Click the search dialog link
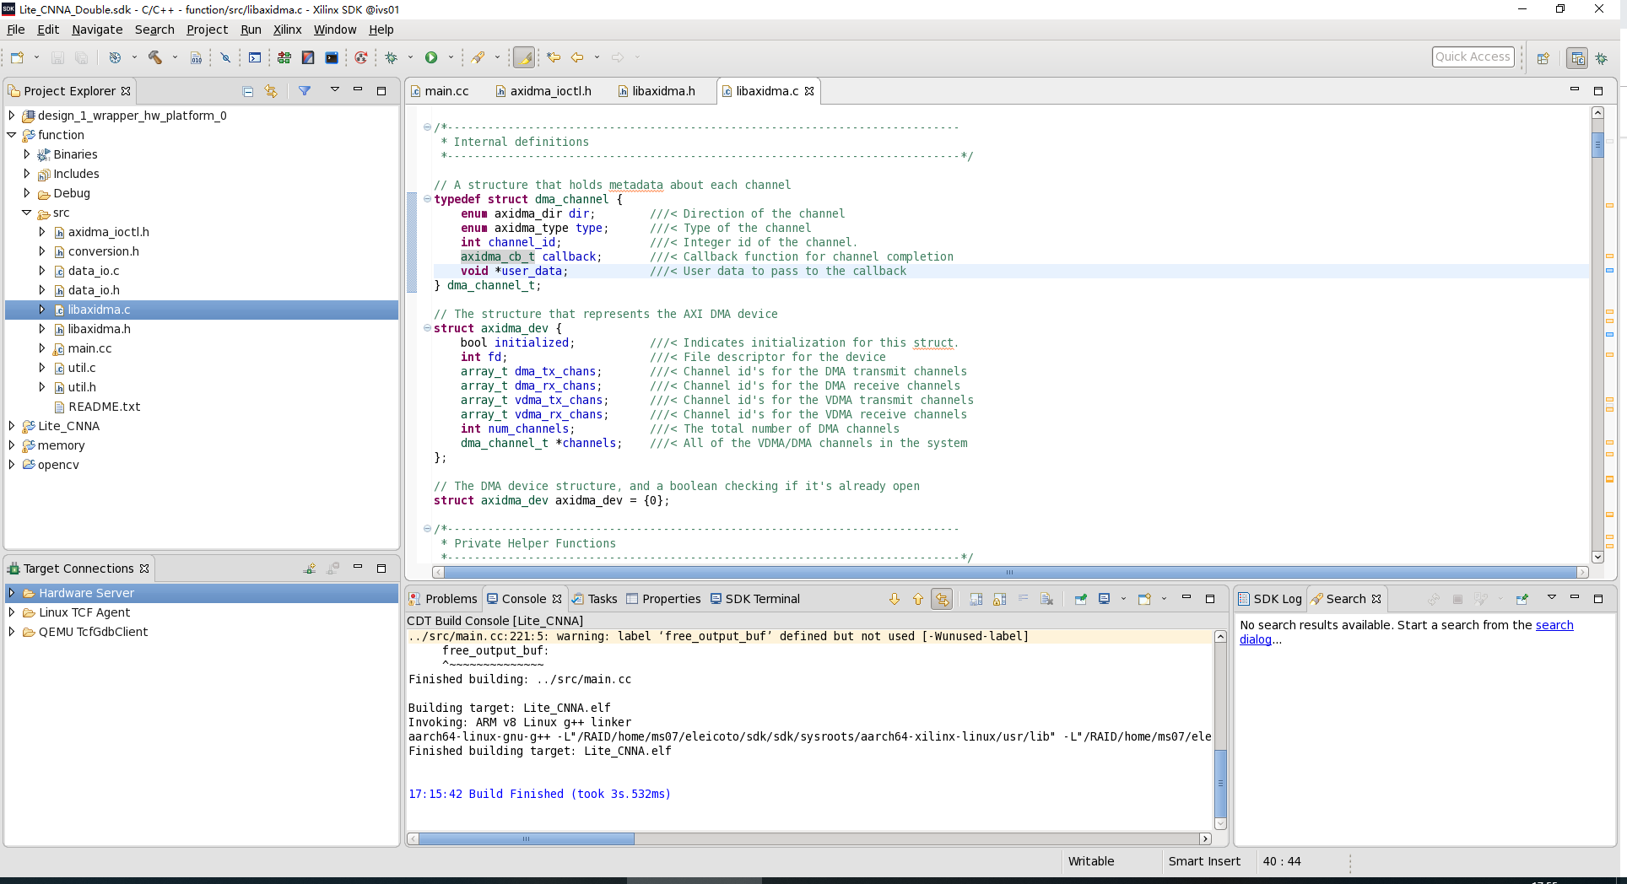The height and width of the screenshot is (884, 1627). pyautogui.click(x=1555, y=625)
